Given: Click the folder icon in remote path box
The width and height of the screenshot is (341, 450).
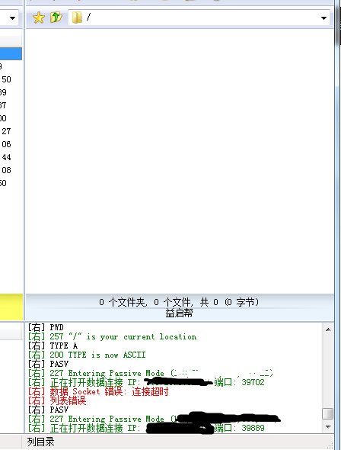Looking at the screenshot, I should tap(77, 18).
